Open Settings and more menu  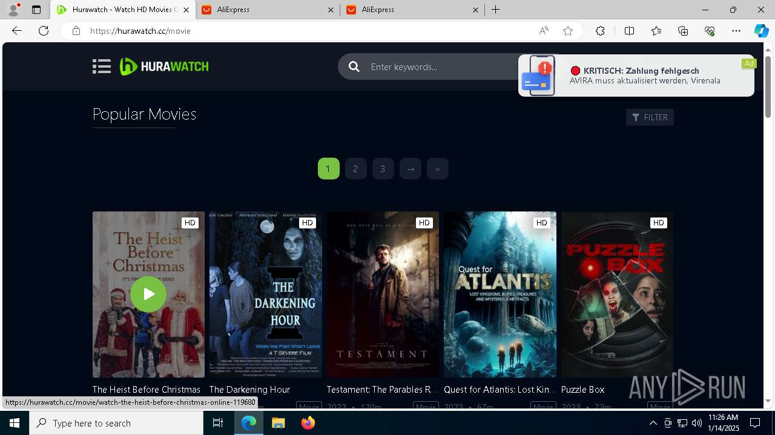[736, 31]
